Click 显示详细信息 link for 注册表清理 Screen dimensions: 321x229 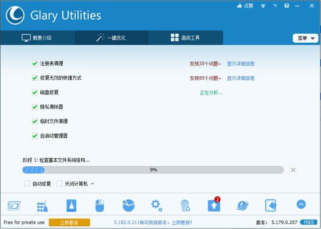(x=241, y=64)
